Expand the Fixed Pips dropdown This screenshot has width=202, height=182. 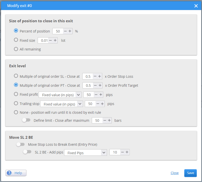tap(86, 153)
